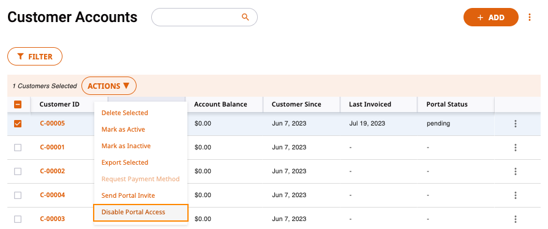Click the search magnifier icon
Screen dimensions: 548x229
246,17
